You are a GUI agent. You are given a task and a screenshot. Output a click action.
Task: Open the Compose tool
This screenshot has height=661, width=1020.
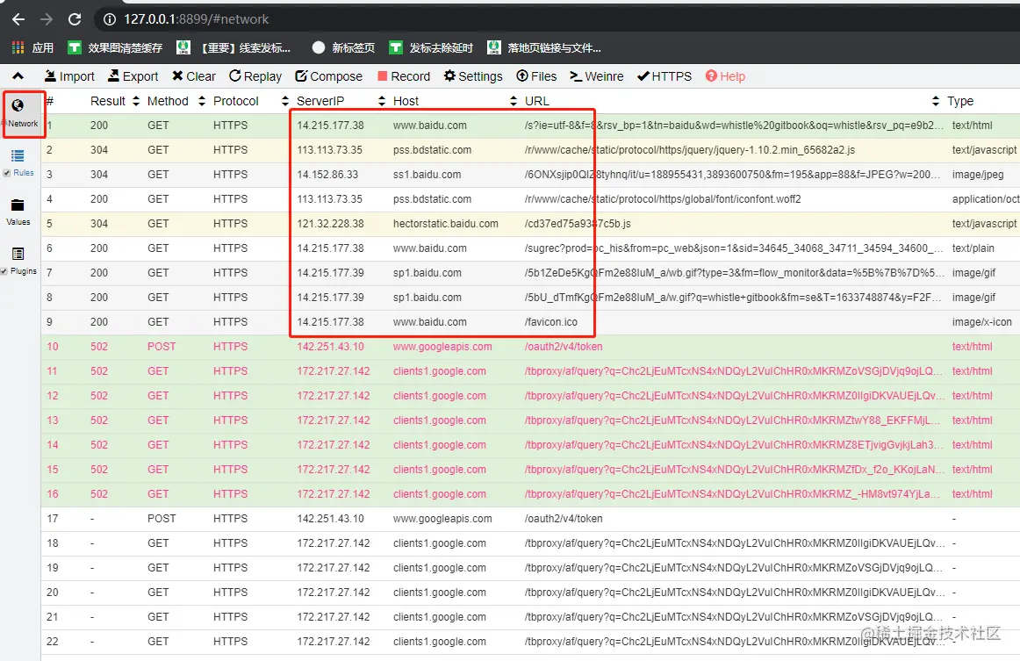[328, 76]
